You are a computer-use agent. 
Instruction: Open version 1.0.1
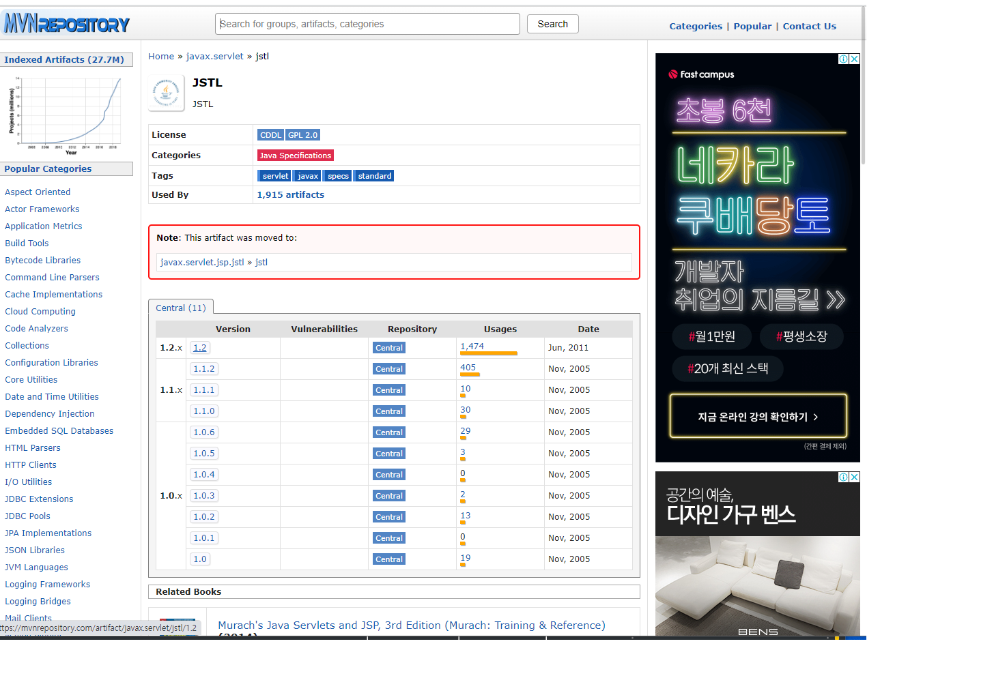click(204, 538)
